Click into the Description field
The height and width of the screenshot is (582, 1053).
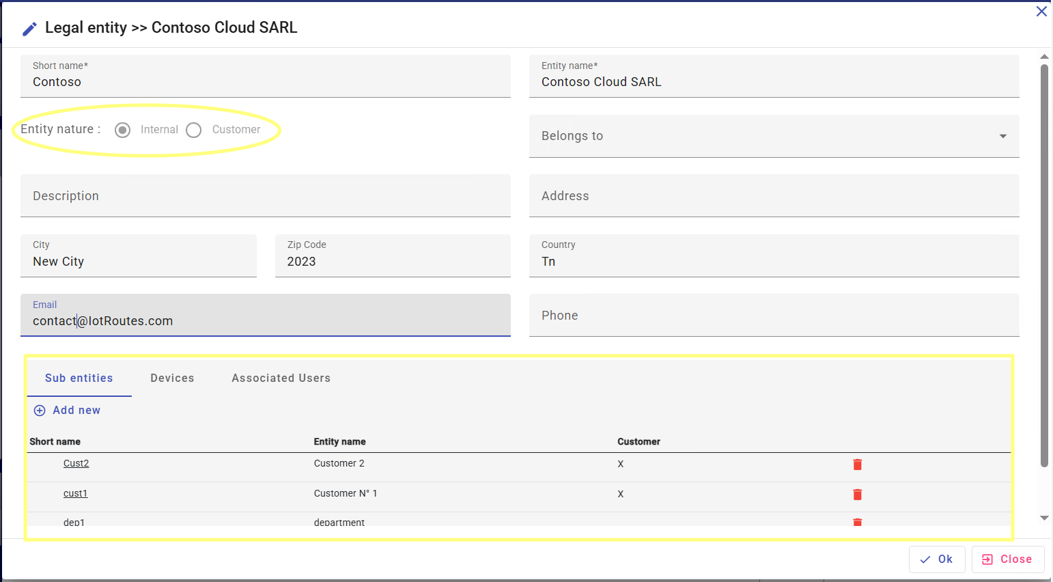[265, 196]
